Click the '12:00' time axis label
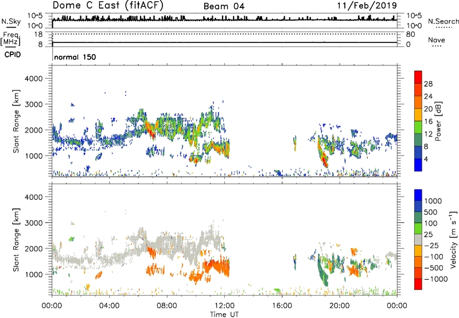The height and width of the screenshot is (318, 459). click(x=224, y=306)
